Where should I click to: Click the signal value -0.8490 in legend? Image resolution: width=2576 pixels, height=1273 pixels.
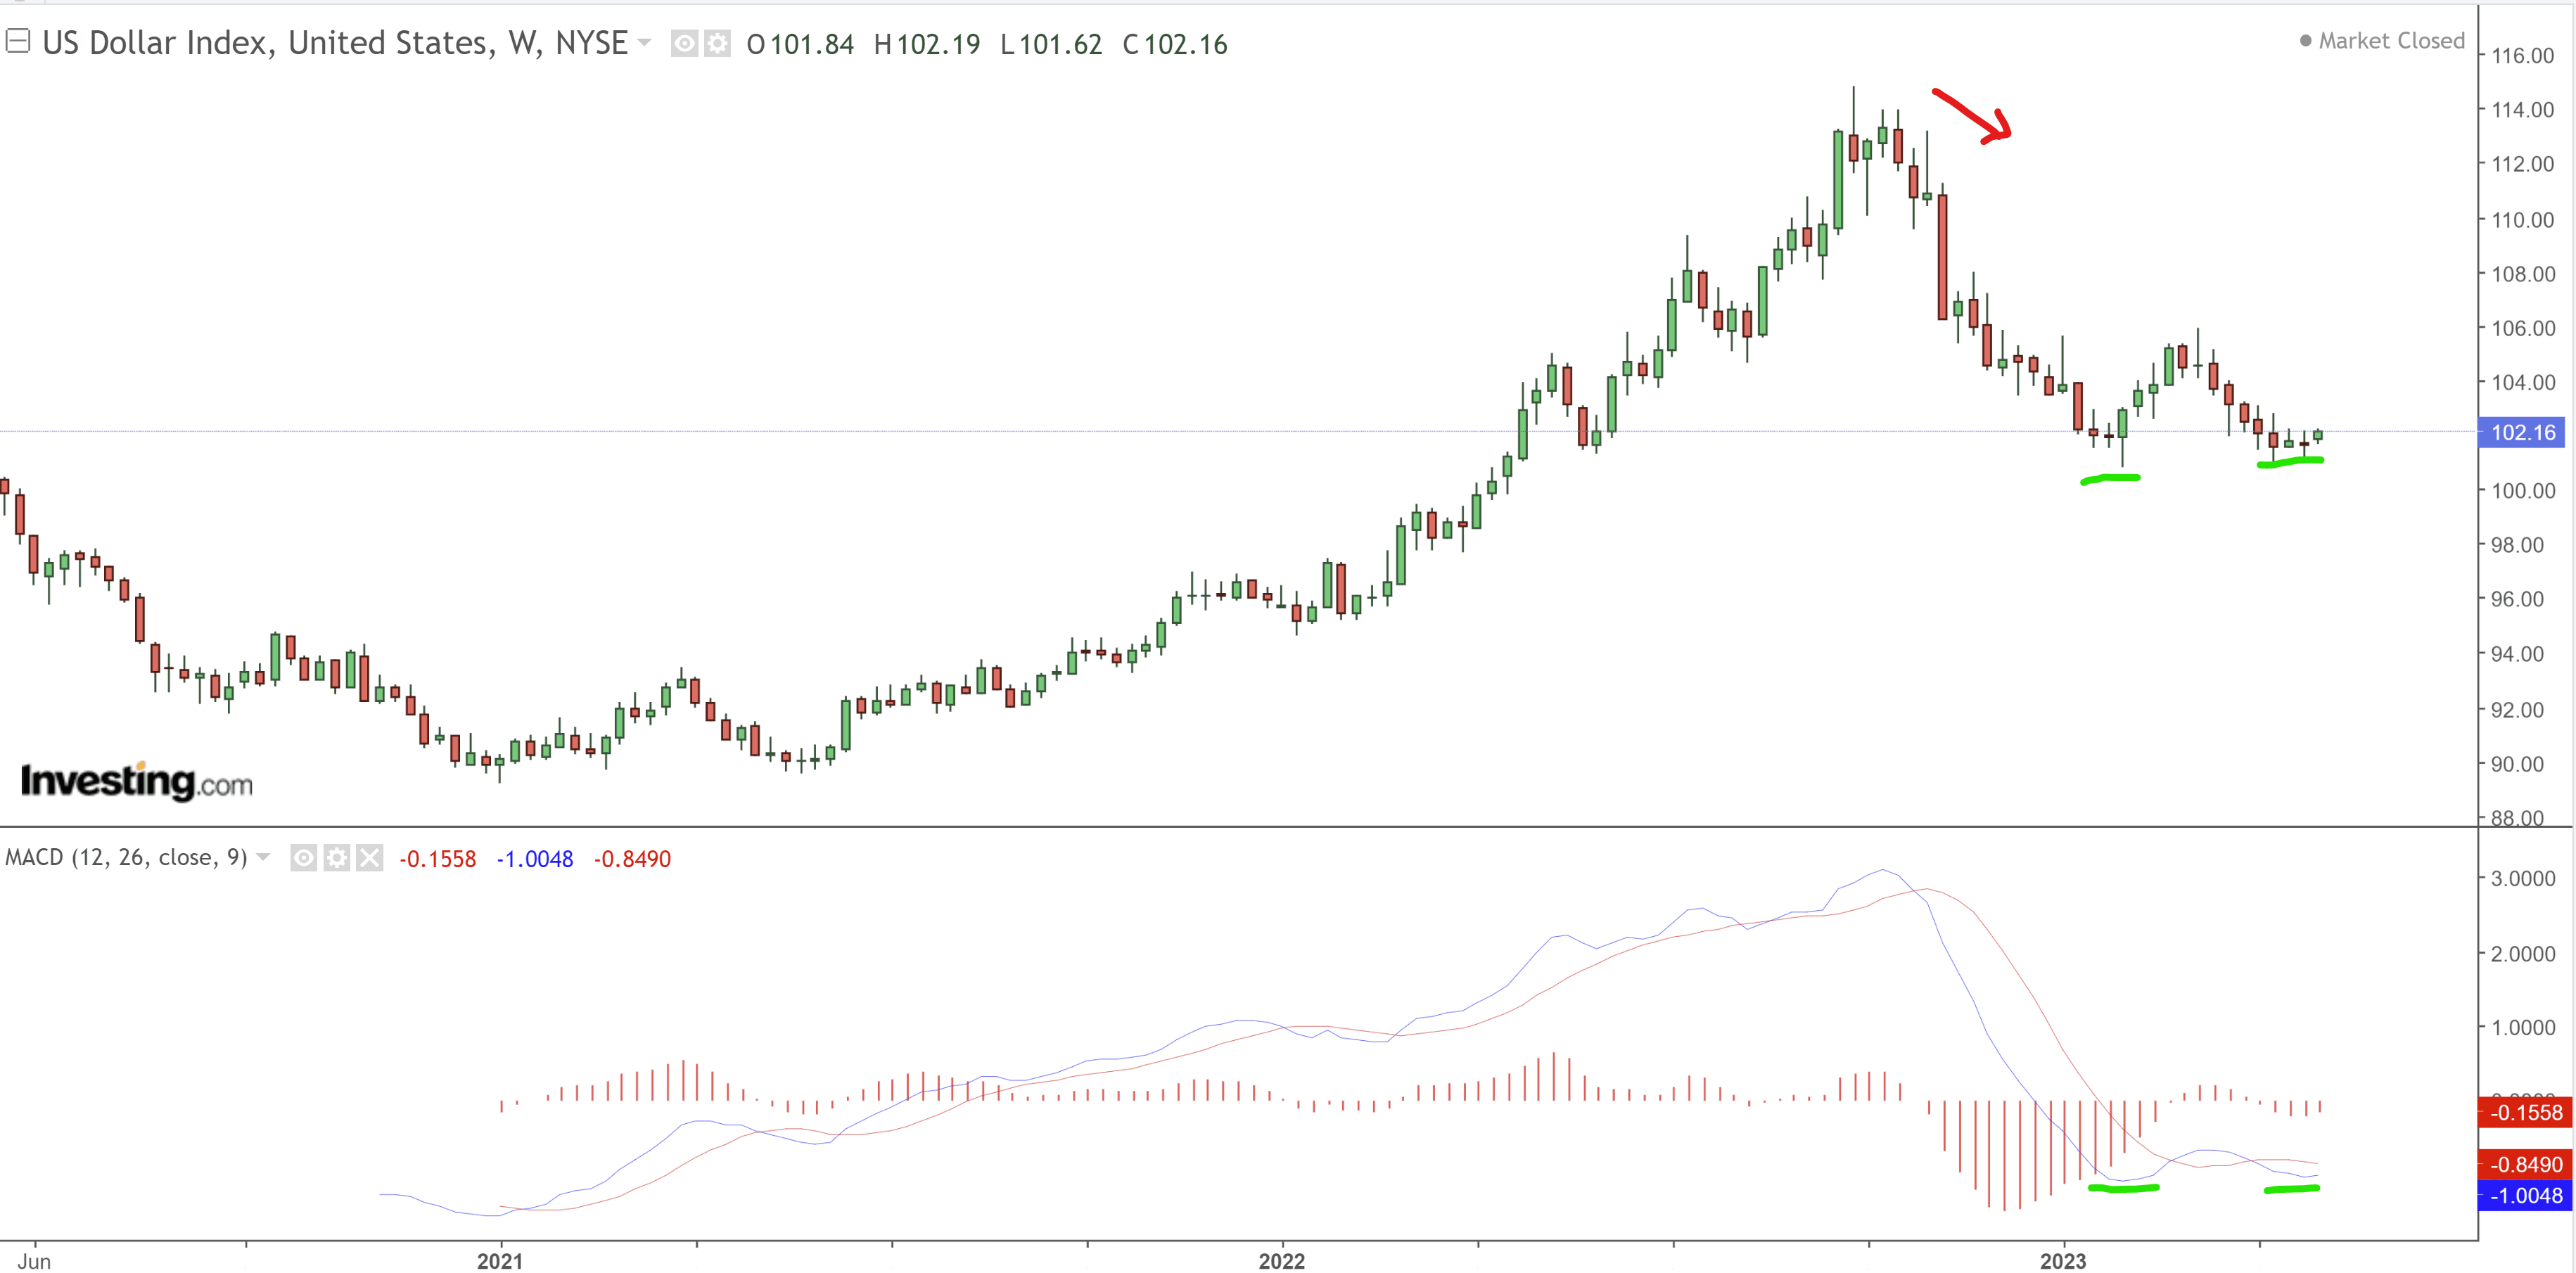pyautogui.click(x=632, y=859)
